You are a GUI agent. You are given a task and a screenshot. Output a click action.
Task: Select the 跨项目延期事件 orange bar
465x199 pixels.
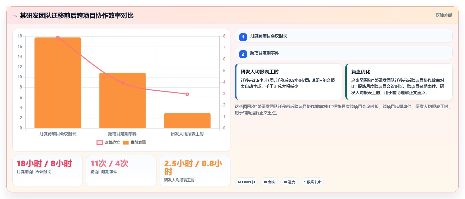pos(122,100)
